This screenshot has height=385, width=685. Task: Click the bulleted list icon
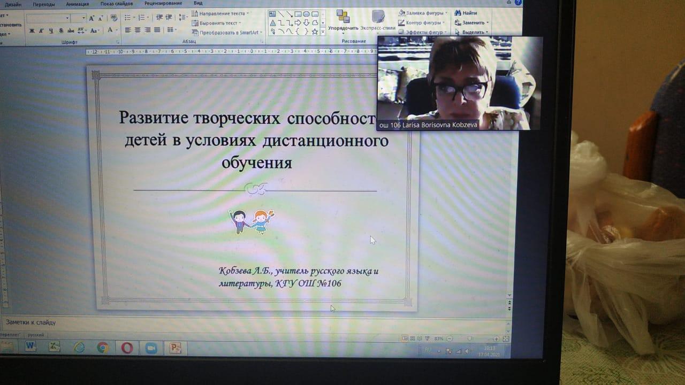(x=128, y=18)
